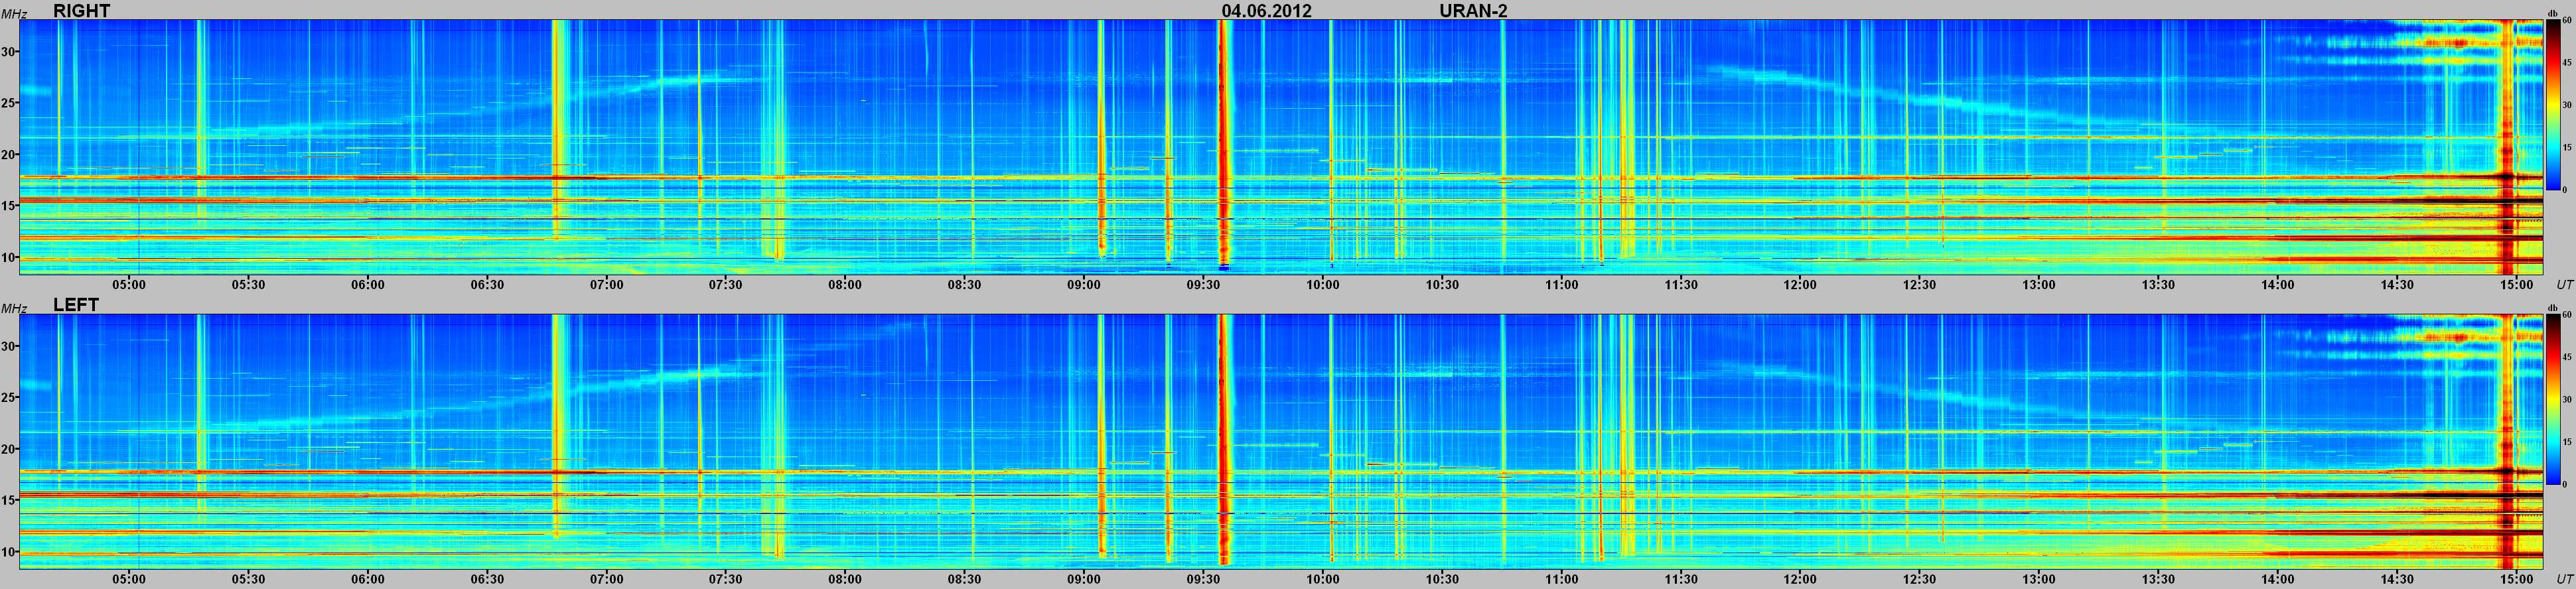
Task: Click the color scale bar of the LEFT panel
Action: coord(2552,399)
